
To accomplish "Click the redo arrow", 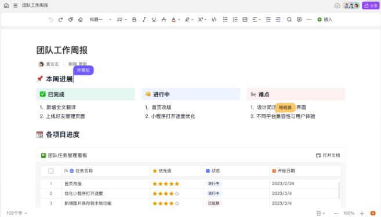I will coord(60,20).
